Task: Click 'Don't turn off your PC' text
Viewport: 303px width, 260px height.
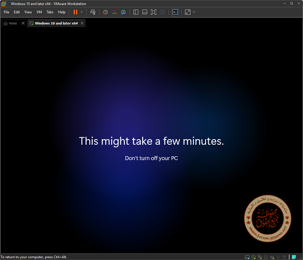Action: point(151,158)
